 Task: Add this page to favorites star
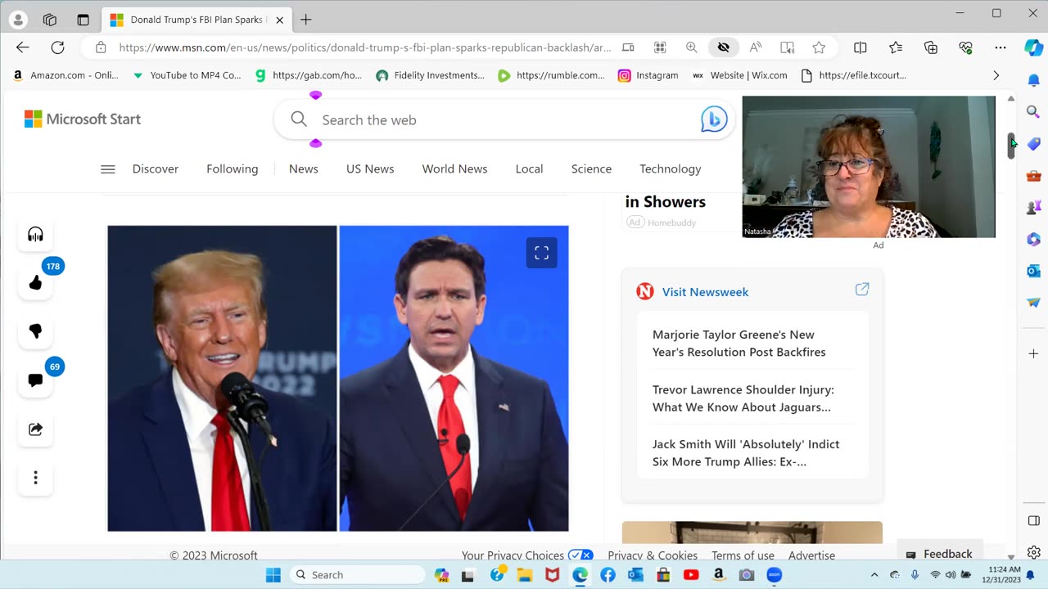819,47
